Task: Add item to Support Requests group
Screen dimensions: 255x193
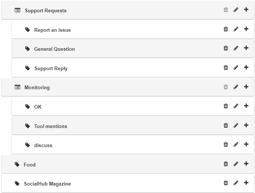Action: click(246, 10)
